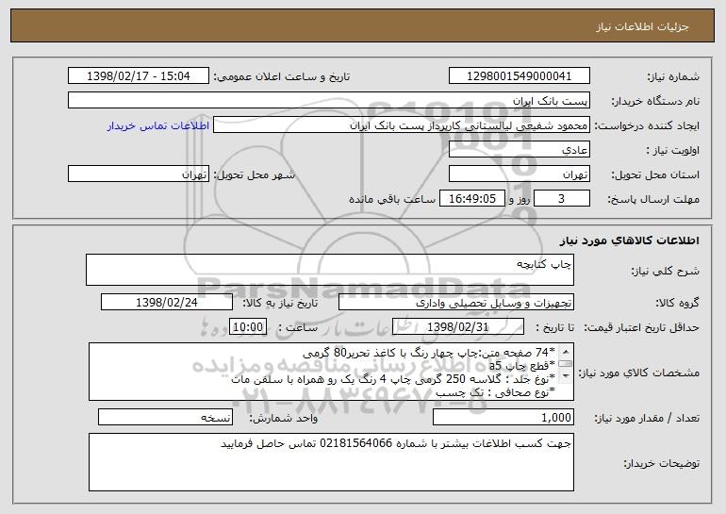Click the specification line starting '*74 صفحه متن'
This screenshot has width=726, height=514.
pos(429,353)
